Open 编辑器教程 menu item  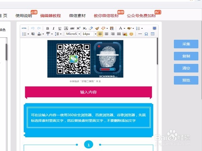(50, 16)
